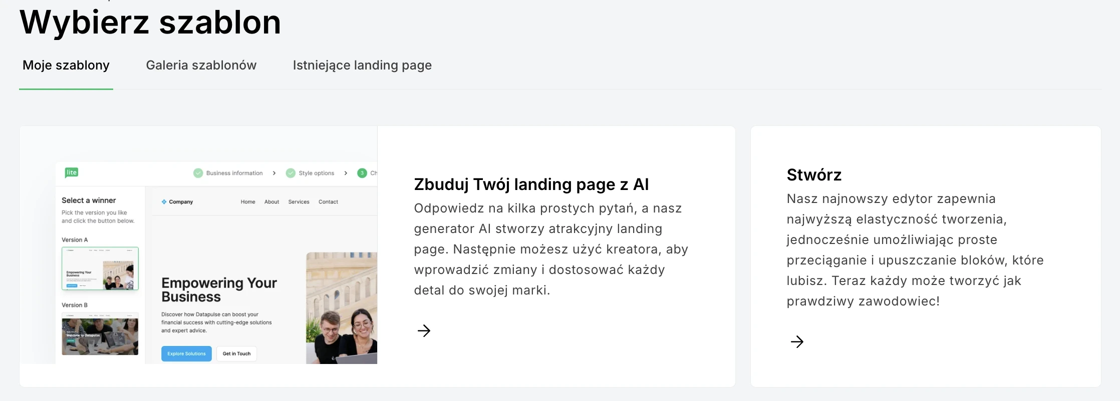Click the blue Company logo icon
Screen dimensions: 1120x401
click(x=164, y=202)
